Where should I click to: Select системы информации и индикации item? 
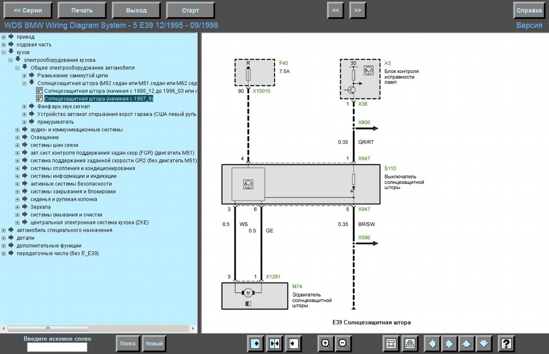(x=74, y=176)
